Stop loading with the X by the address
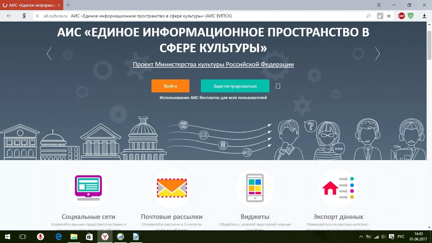This screenshot has height=243, width=432. pyautogui.click(x=37, y=16)
